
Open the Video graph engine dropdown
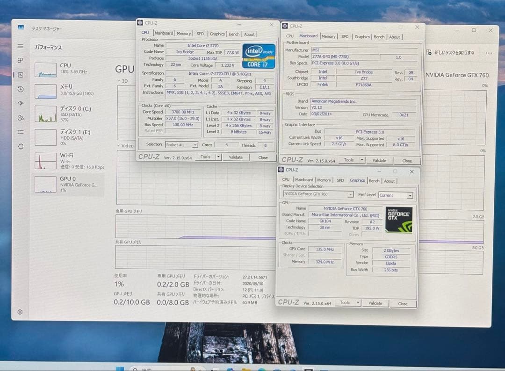(x=125, y=145)
